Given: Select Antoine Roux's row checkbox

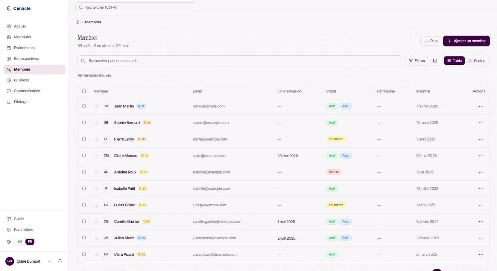Looking at the screenshot, I should pyautogui.click(x=84, y=172).
